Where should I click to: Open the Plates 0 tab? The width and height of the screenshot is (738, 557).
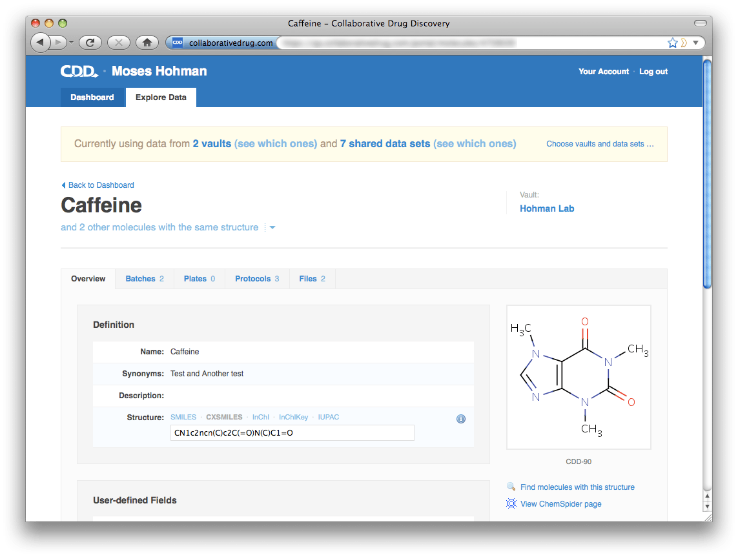click(x=199, y=279)
